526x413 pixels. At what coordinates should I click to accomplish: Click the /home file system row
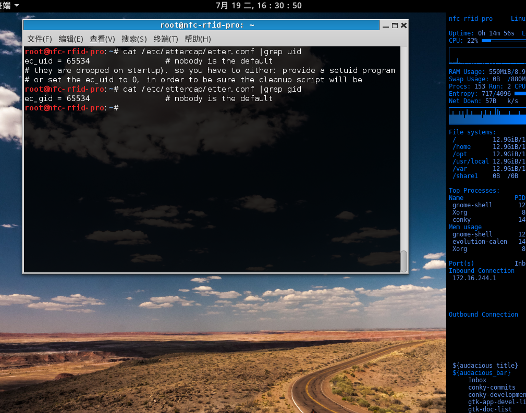(x=489, y=147)
